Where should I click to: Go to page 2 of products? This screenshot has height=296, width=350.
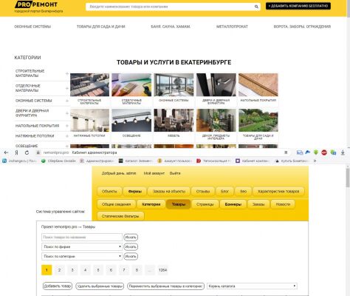pos(59,270)
